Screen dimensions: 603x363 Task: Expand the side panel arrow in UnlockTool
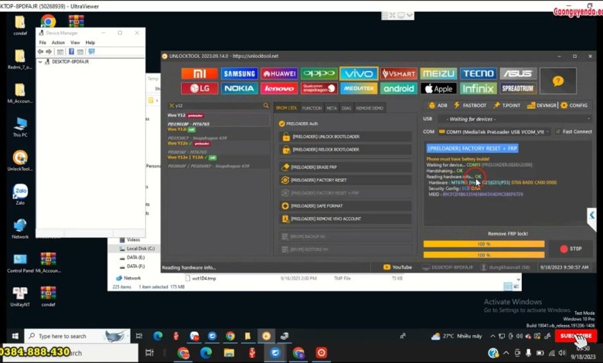point(592,215)
